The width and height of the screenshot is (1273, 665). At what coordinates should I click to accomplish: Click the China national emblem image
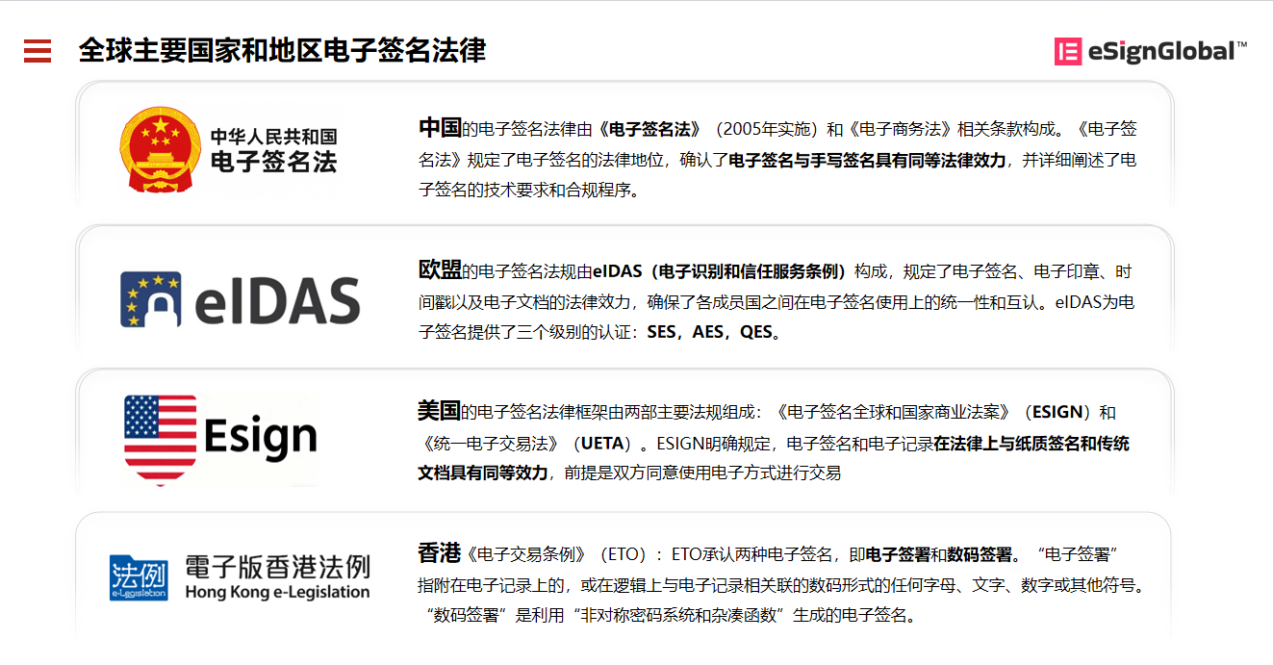click(x=159, y=150)
